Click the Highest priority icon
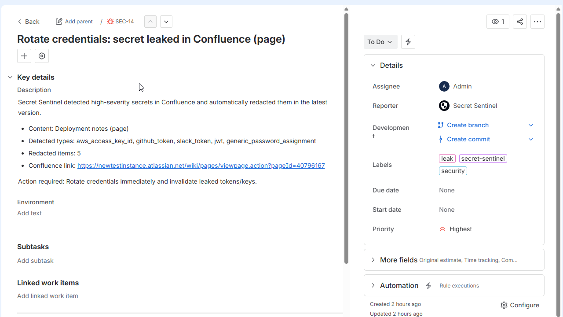The image size is (563, 317). [x=442, y=229]
